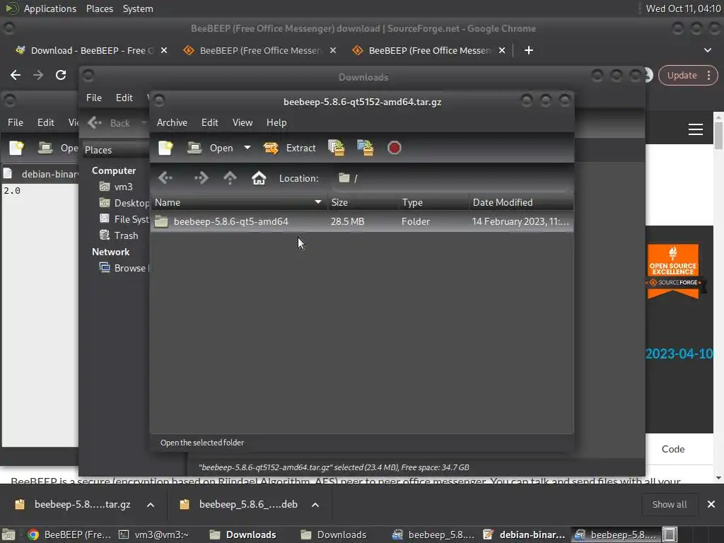Click Chrome Update button
Screen dimensions: 724x543
point(688,75)
